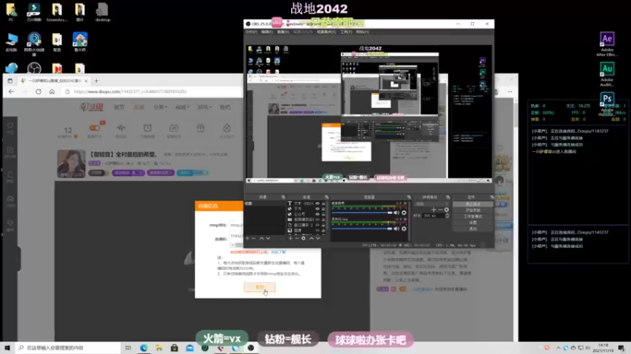Open Microsoft Edge from the taskbar
Image resolution: width=631 pixels, height=354 pixels.
144,348
